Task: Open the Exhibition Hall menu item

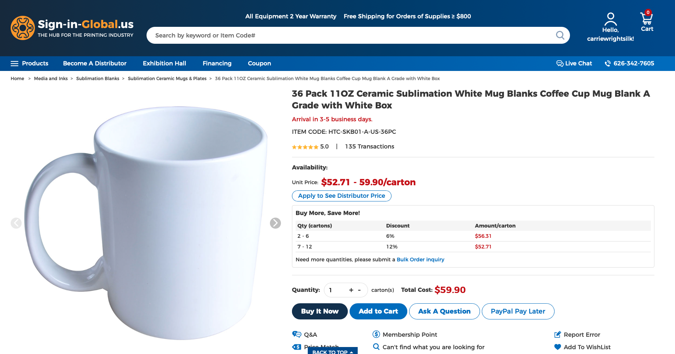Action: [x=165, y=64]
